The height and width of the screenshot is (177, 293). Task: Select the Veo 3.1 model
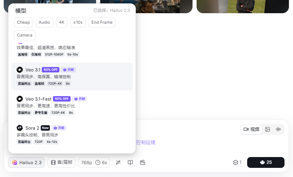tap(72, 76)
